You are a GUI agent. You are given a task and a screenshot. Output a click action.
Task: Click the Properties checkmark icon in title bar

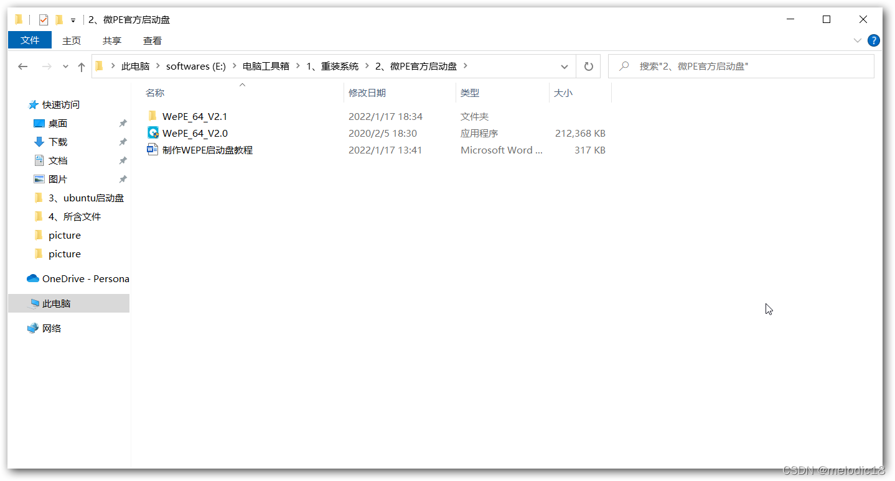pyautogui.click(x=44, y=20)
